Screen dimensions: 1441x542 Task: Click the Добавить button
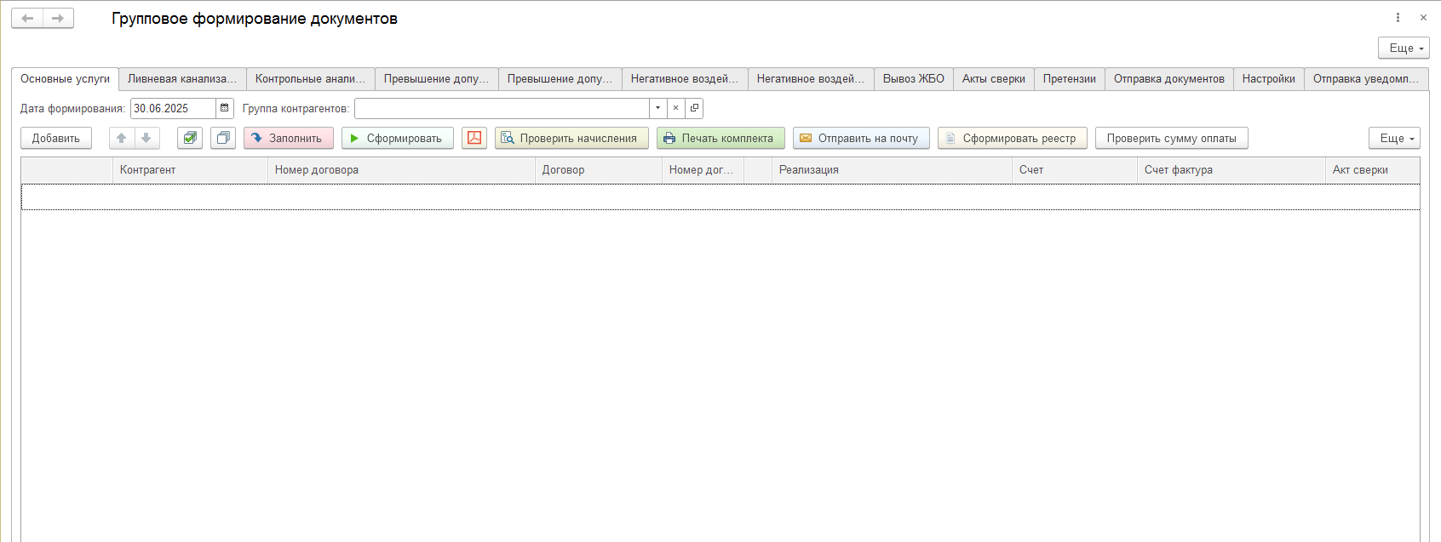tap(56, 138)
